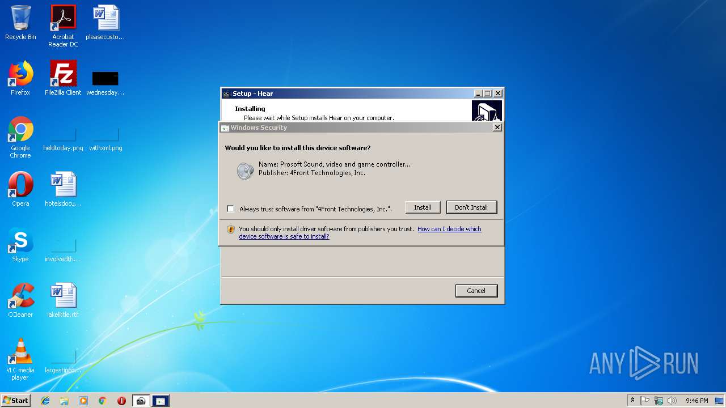Screen dimensions: 726x408
Task: Open Windows Explorer in the taskbar
Action: [x=64, y=401]
